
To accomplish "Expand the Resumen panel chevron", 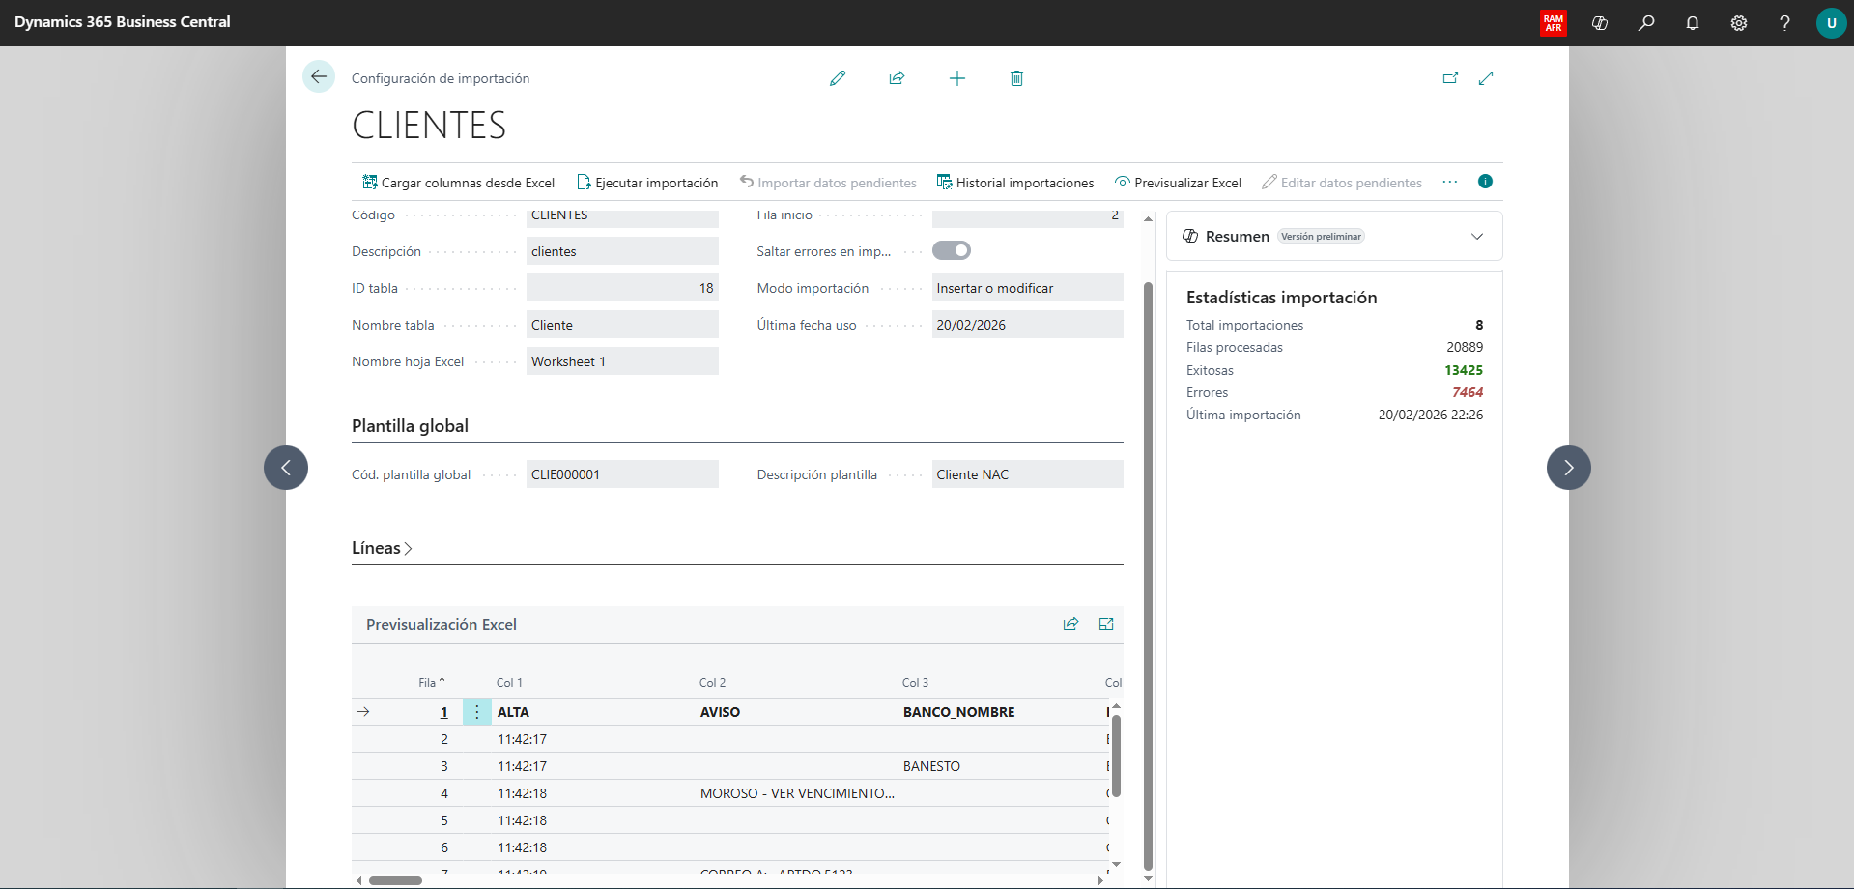I will point(1476,237).
